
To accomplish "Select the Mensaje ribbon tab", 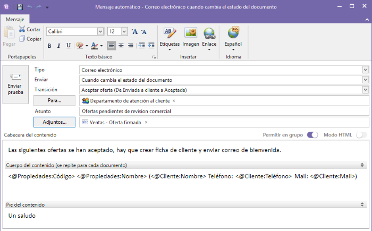I will [x=15, y=20].
